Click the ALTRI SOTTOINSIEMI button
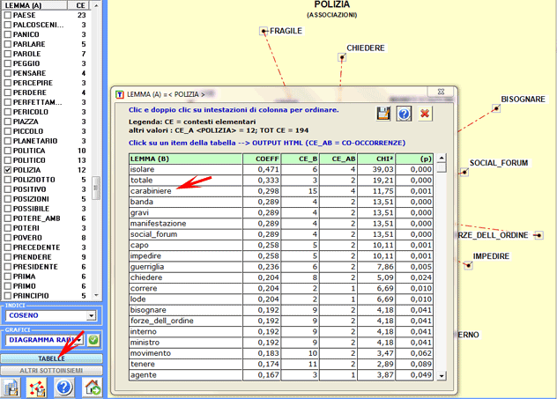 click(x=51, y=371)
